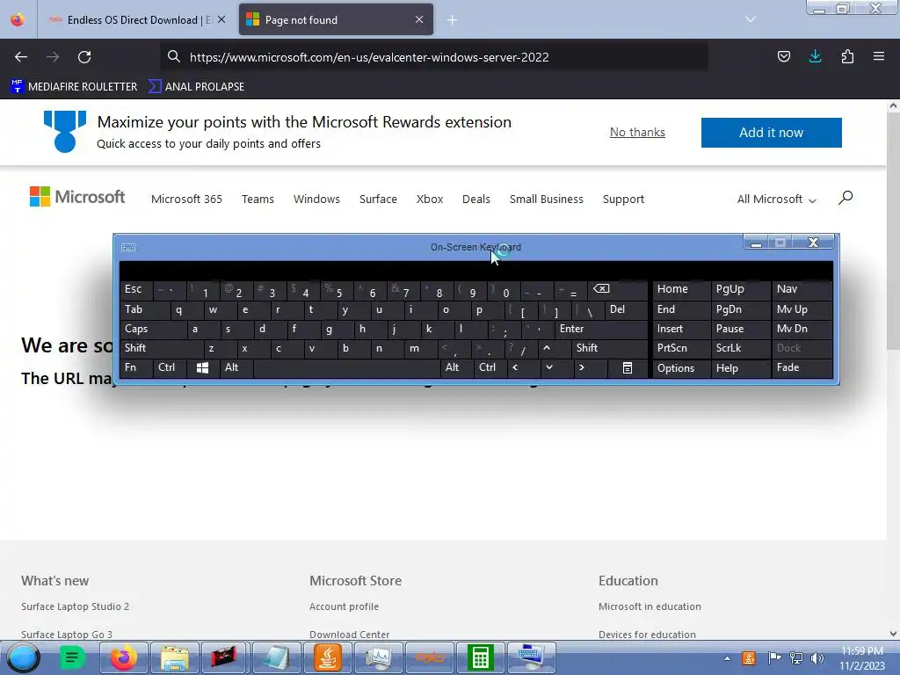Open the Start orb on the taskbar

click(x=23, y=657)
